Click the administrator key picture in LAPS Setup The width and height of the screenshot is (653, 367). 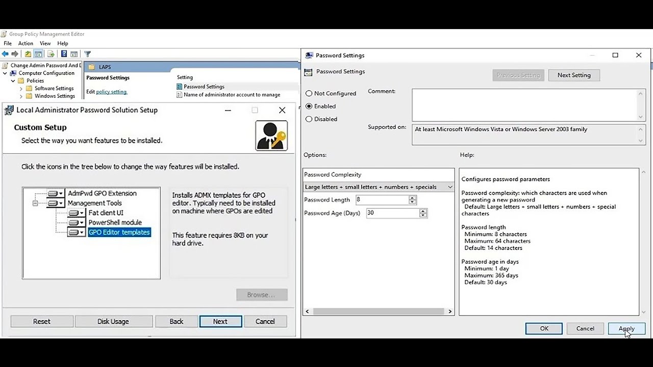click(x=271, y=136)
